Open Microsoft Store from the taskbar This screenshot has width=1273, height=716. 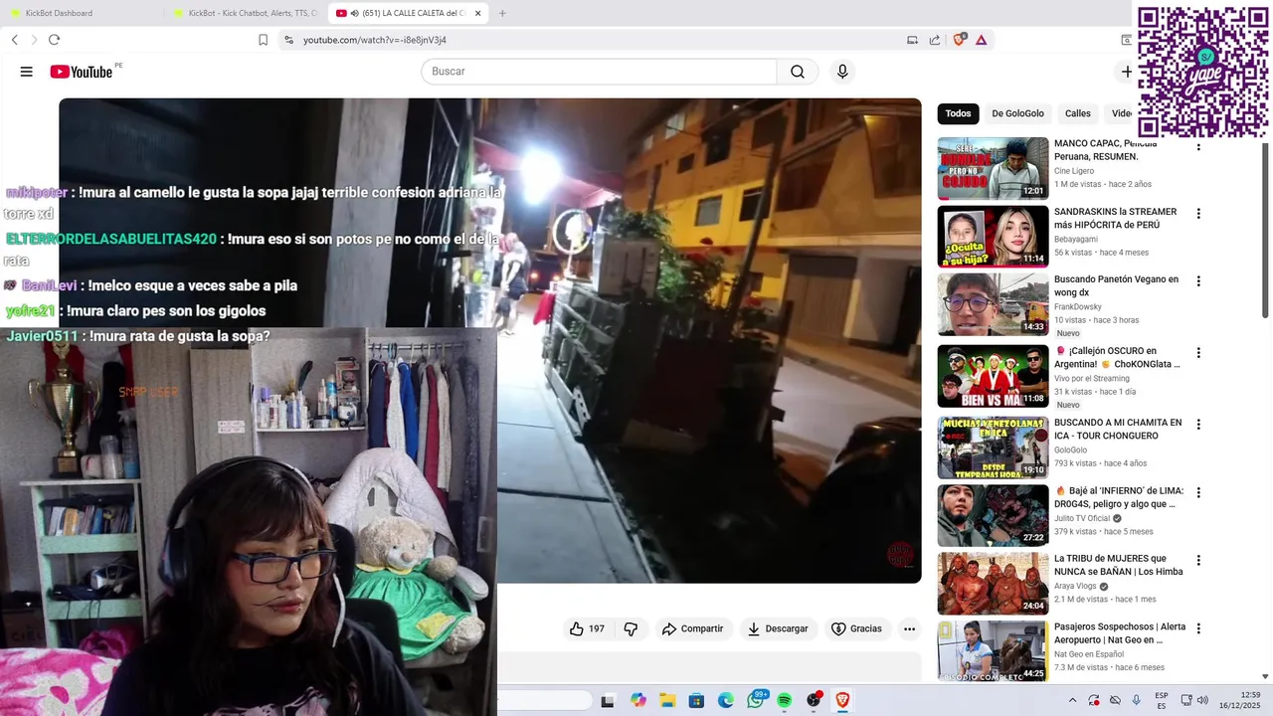pyautogui.click(x=696, y=700)
